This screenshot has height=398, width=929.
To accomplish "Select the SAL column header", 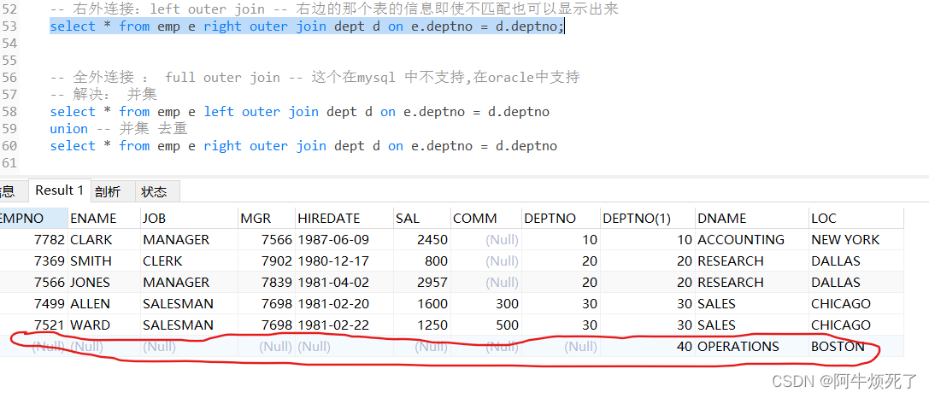I will coord(421,218).
